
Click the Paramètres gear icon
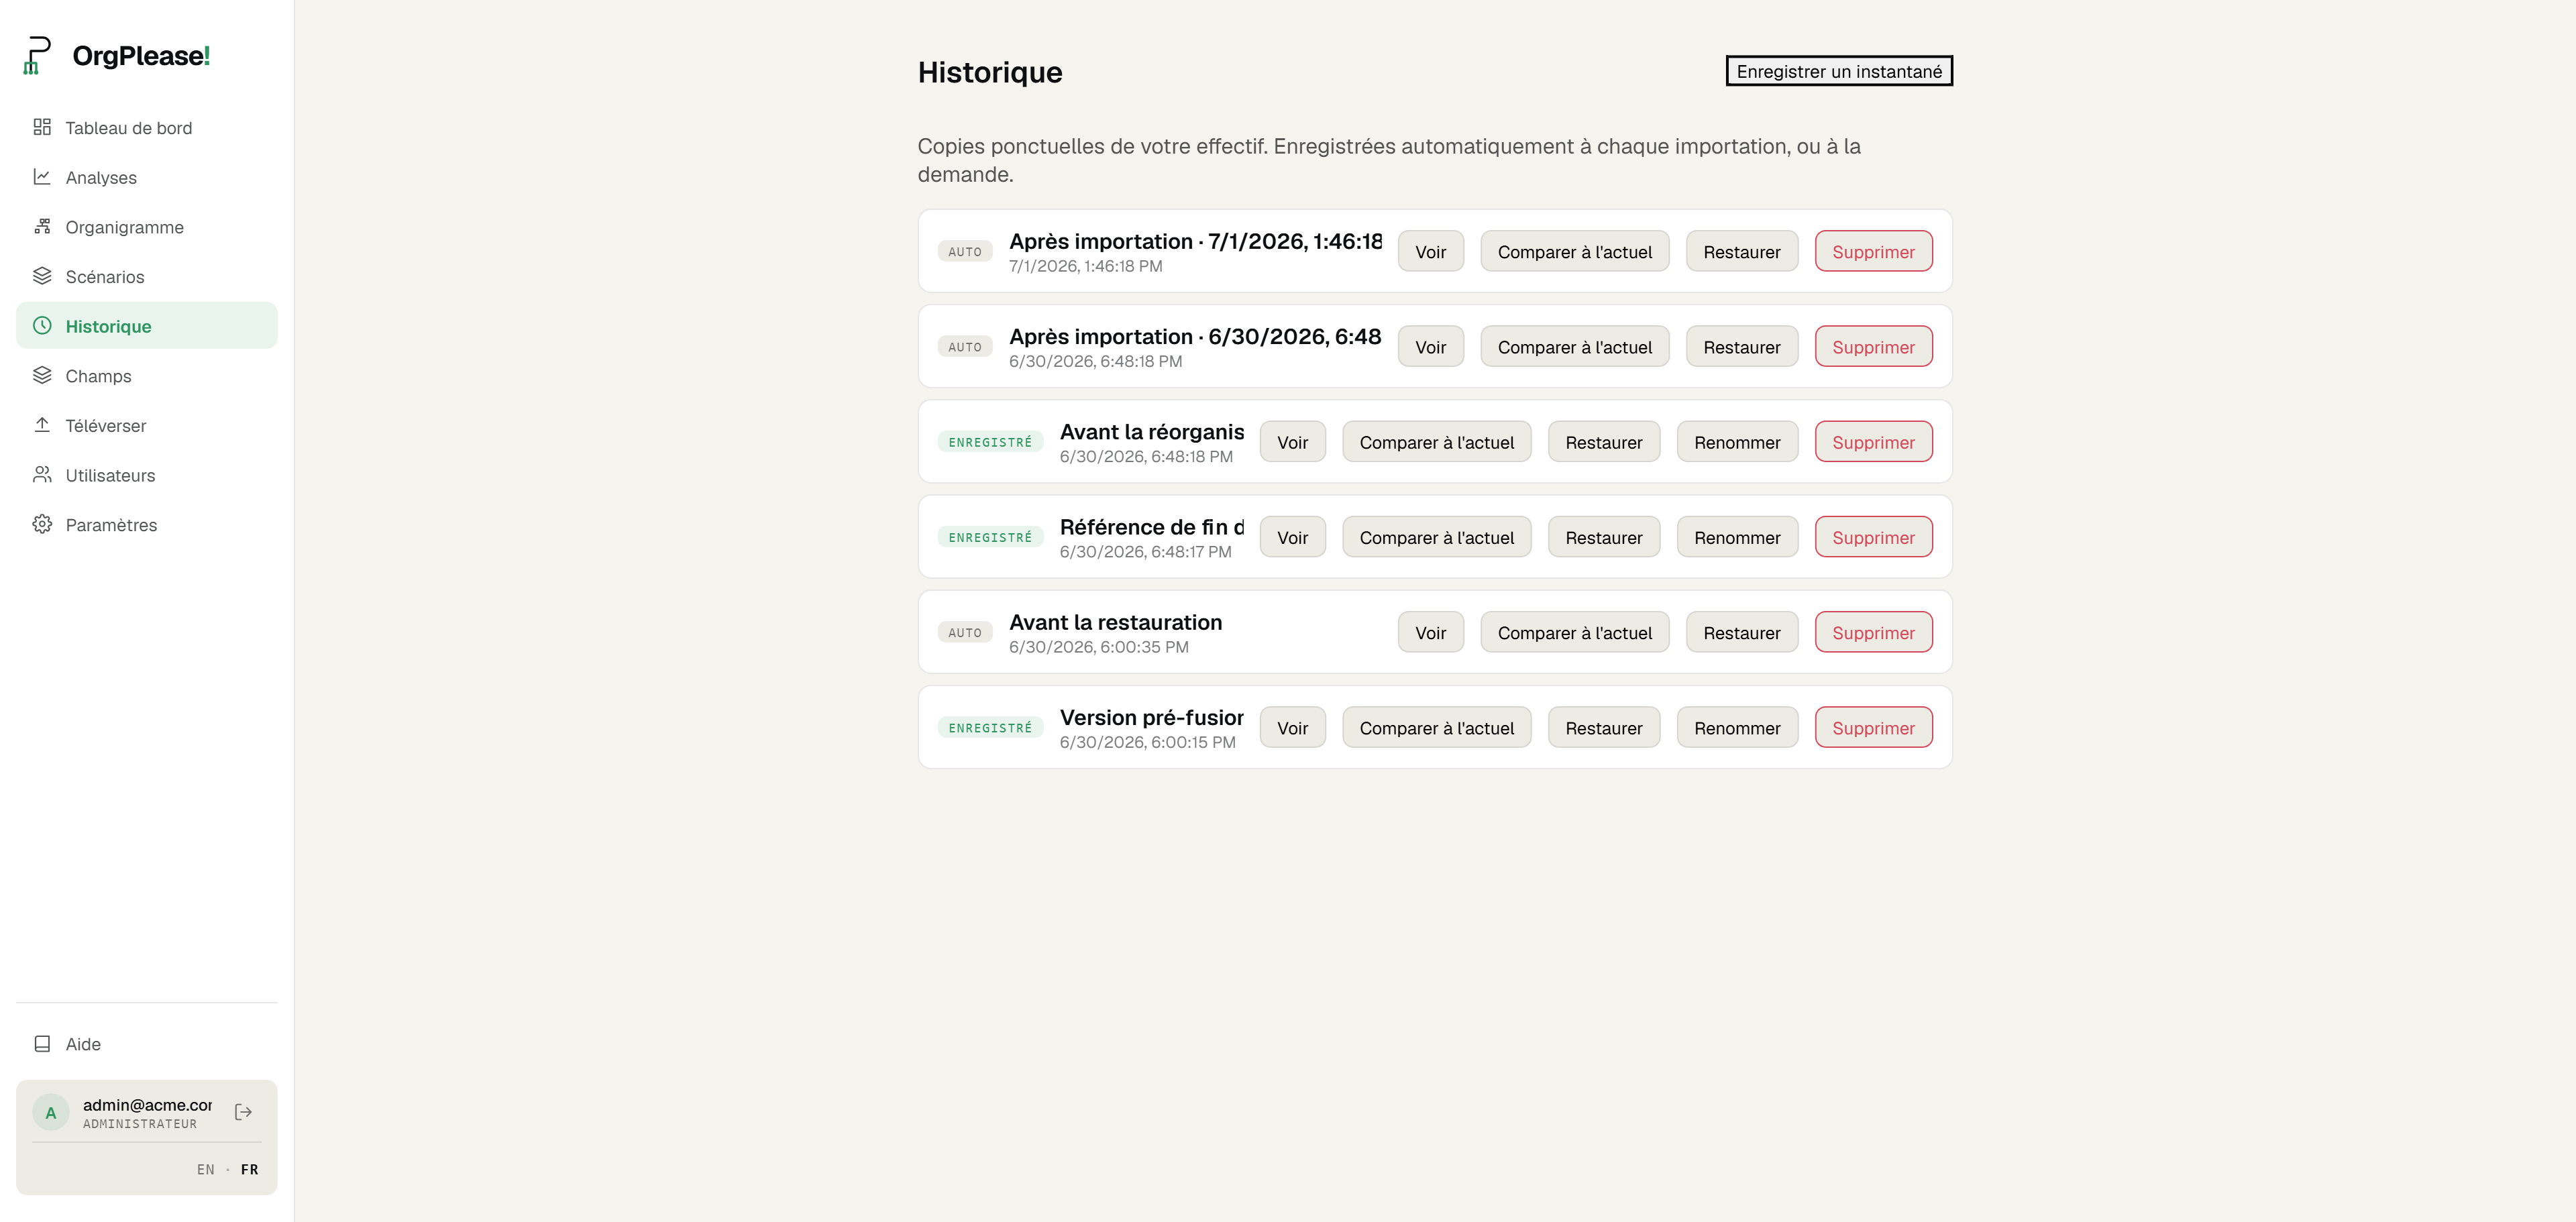pos(42,524)
